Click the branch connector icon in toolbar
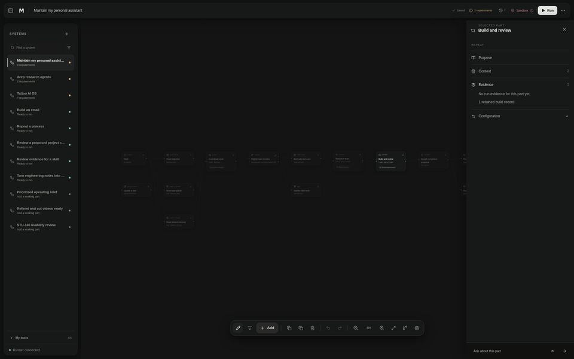Screen dimensions: 574x359 (405, 328)
